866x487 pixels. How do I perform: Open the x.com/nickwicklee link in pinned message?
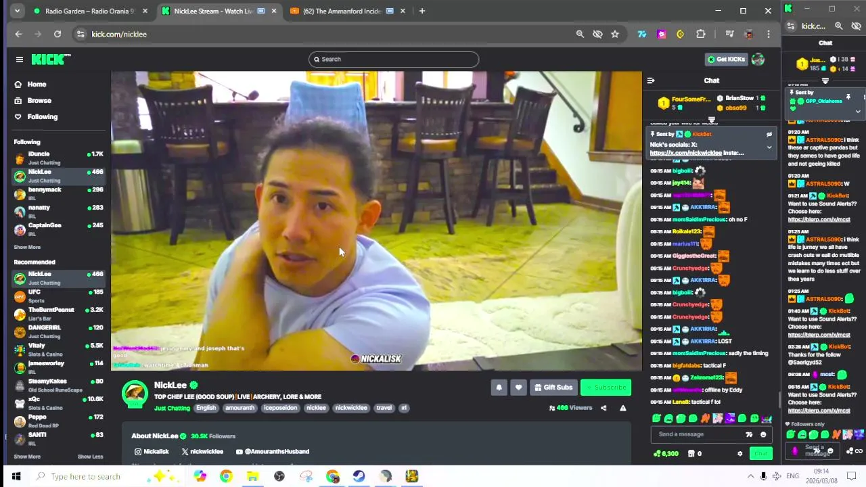point(685,153)
